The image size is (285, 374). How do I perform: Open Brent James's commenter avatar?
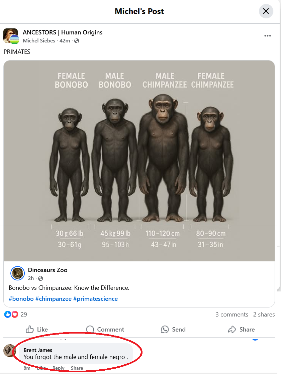coord(9,351)
